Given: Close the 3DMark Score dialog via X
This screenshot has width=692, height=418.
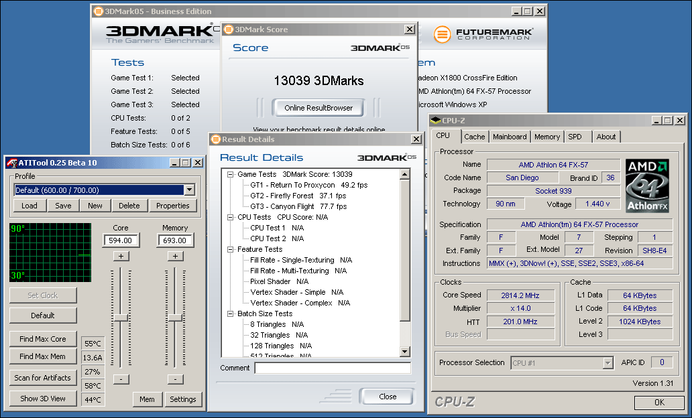Looking at the screenshot, I should coord(410,29).
